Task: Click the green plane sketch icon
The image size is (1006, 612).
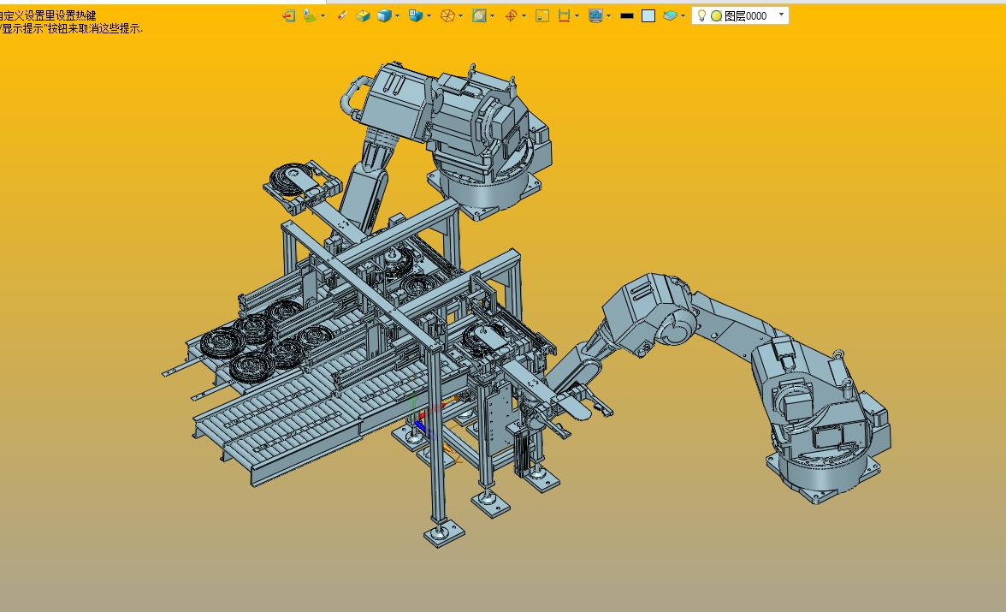Action: coord(311,16)
